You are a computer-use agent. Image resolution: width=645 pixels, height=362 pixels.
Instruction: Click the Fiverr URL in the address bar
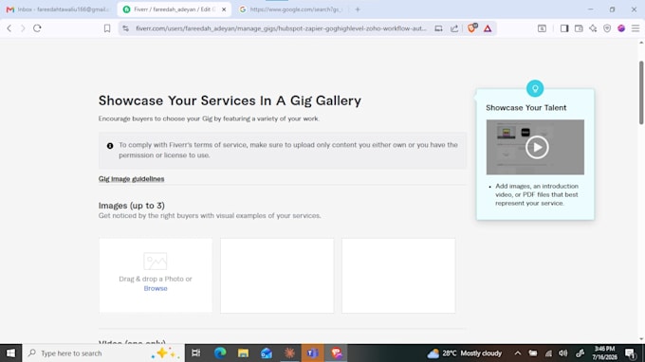pyautogui.click(x=281, y=28)
